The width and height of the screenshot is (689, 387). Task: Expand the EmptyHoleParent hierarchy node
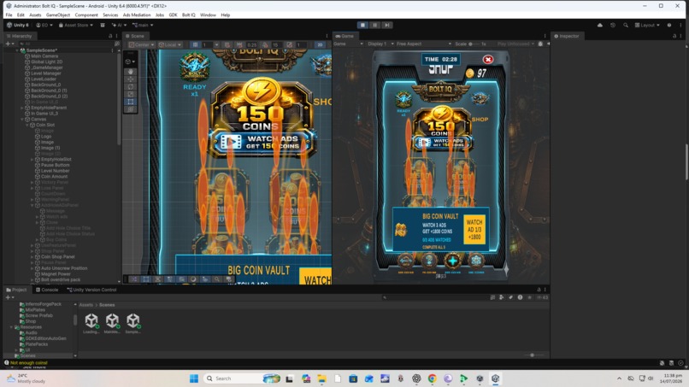(x=22, y=108)
